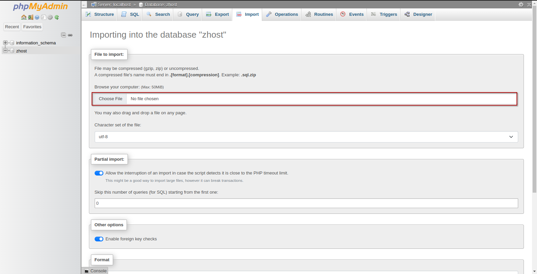This screenshot has width=537, height=274.
Task: Collapse all navigation tree items icon
Action: point(63,35)
